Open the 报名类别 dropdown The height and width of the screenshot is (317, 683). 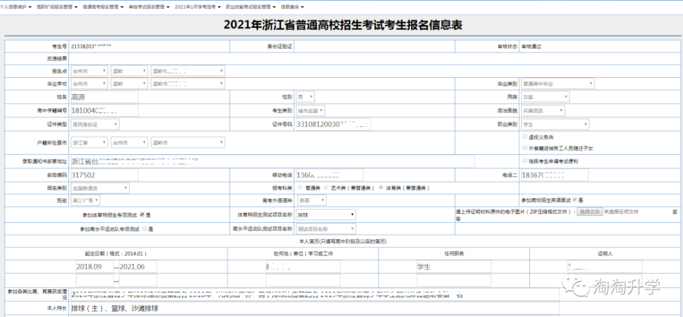(x=100, y=188)
